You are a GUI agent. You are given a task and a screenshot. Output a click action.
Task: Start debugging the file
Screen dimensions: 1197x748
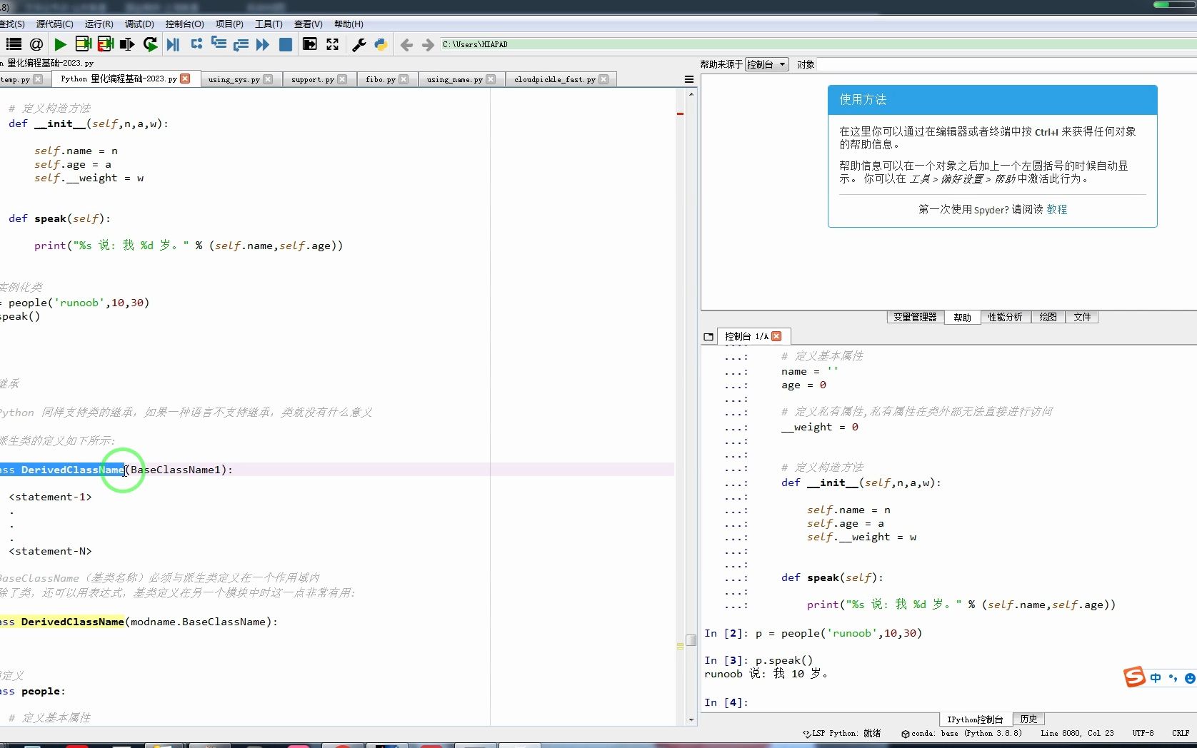pos(173,44)
